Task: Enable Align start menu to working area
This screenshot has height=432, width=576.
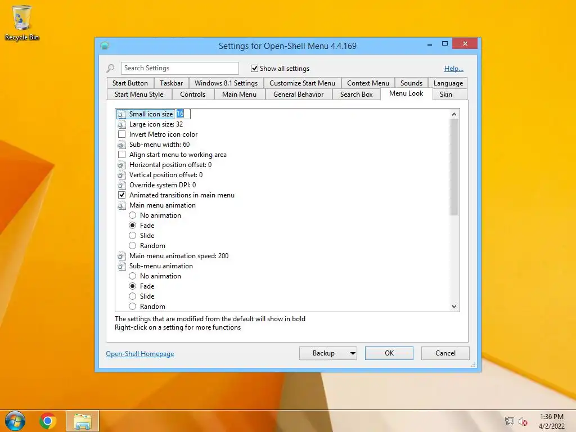Action: point(121,155)
